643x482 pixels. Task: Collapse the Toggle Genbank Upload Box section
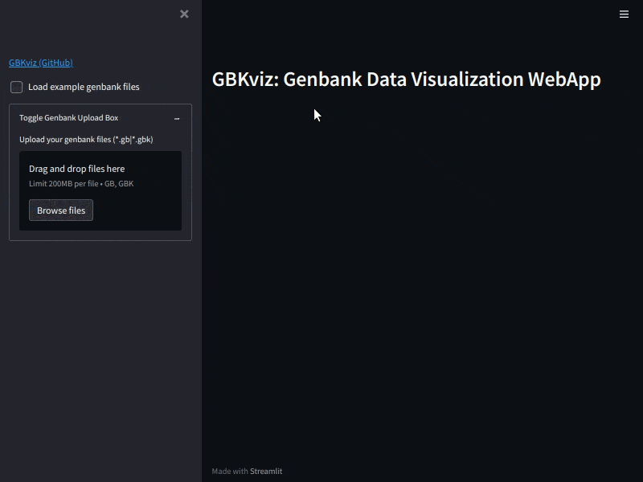click(69, 117)
